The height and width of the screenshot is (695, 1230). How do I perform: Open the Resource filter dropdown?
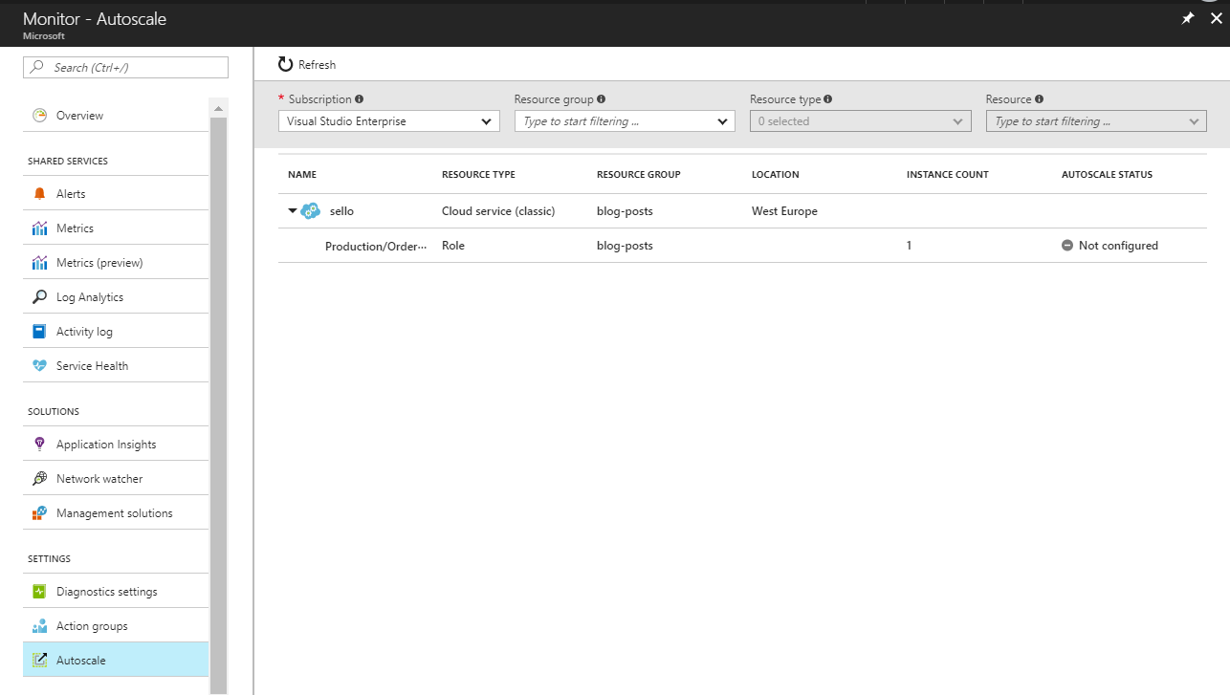1096,121
